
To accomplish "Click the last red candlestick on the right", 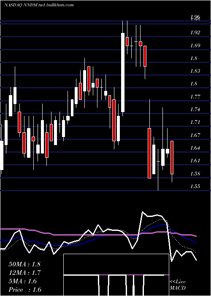I will point(172,157).
